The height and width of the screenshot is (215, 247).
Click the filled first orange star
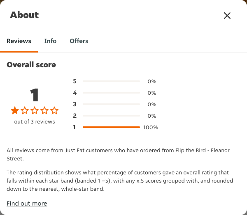point(15,110)
